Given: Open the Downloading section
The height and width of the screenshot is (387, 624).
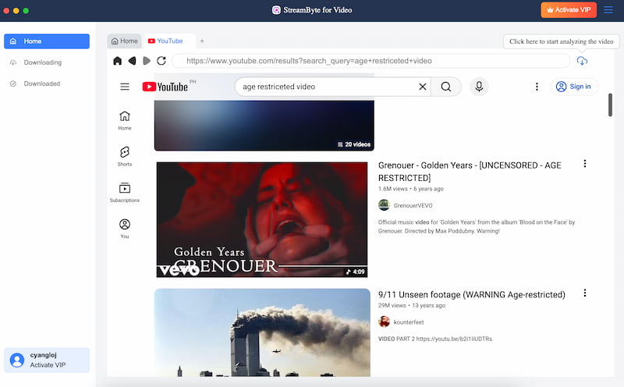Looking at the screenshot, I should click(x=47, y=62).
